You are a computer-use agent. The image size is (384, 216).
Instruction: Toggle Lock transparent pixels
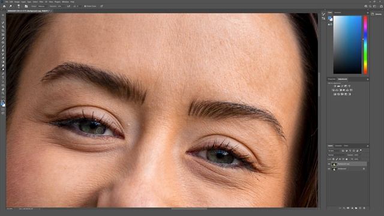coord(334,159)
